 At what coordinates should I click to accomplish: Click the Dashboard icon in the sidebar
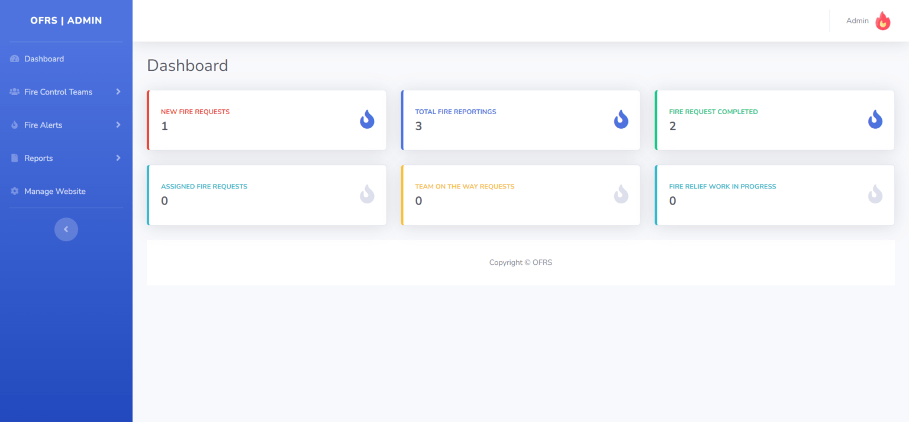click(x=14, y=59)
